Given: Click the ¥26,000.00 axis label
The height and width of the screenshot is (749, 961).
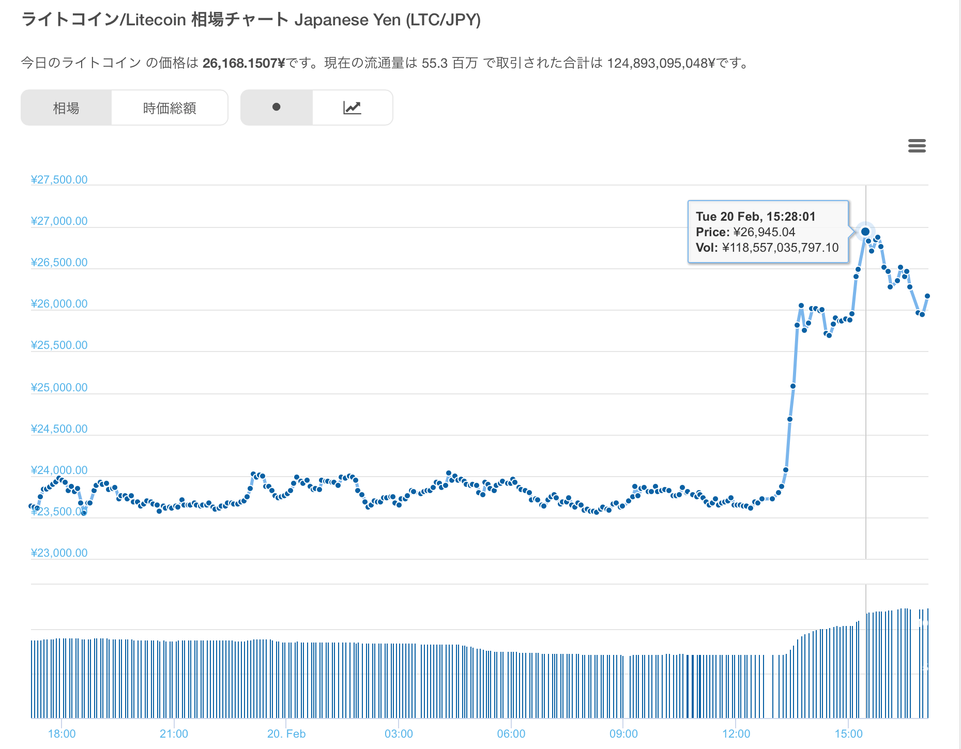Looking at the screenshot, I should (59, 303).
